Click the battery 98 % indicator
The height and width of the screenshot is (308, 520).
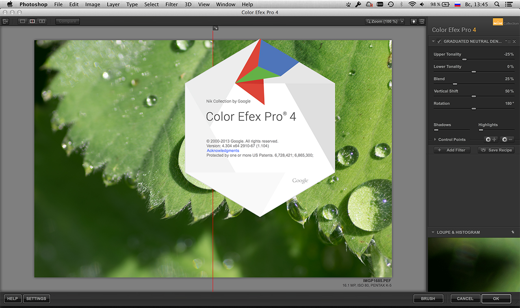pos(440,4)
